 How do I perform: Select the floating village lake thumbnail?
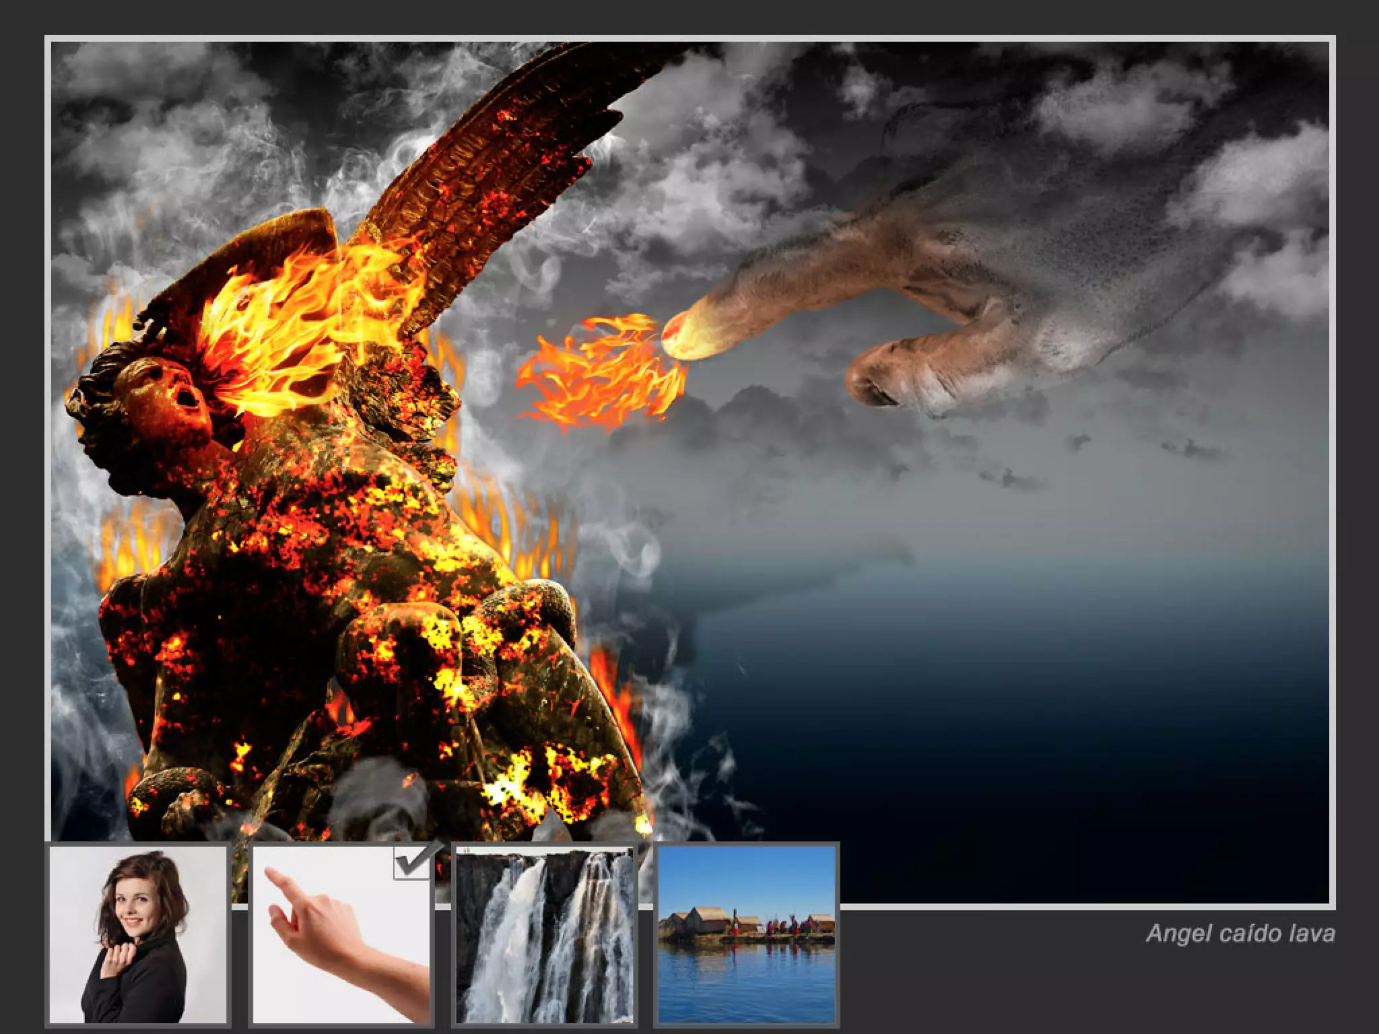tap(746, 934)
